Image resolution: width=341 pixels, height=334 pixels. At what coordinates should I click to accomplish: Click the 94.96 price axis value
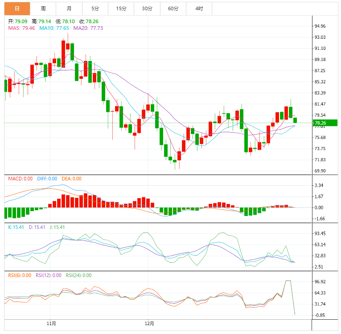[x=320, y=26]
